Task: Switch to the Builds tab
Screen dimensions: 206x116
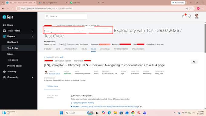Action: click(84, 49)
